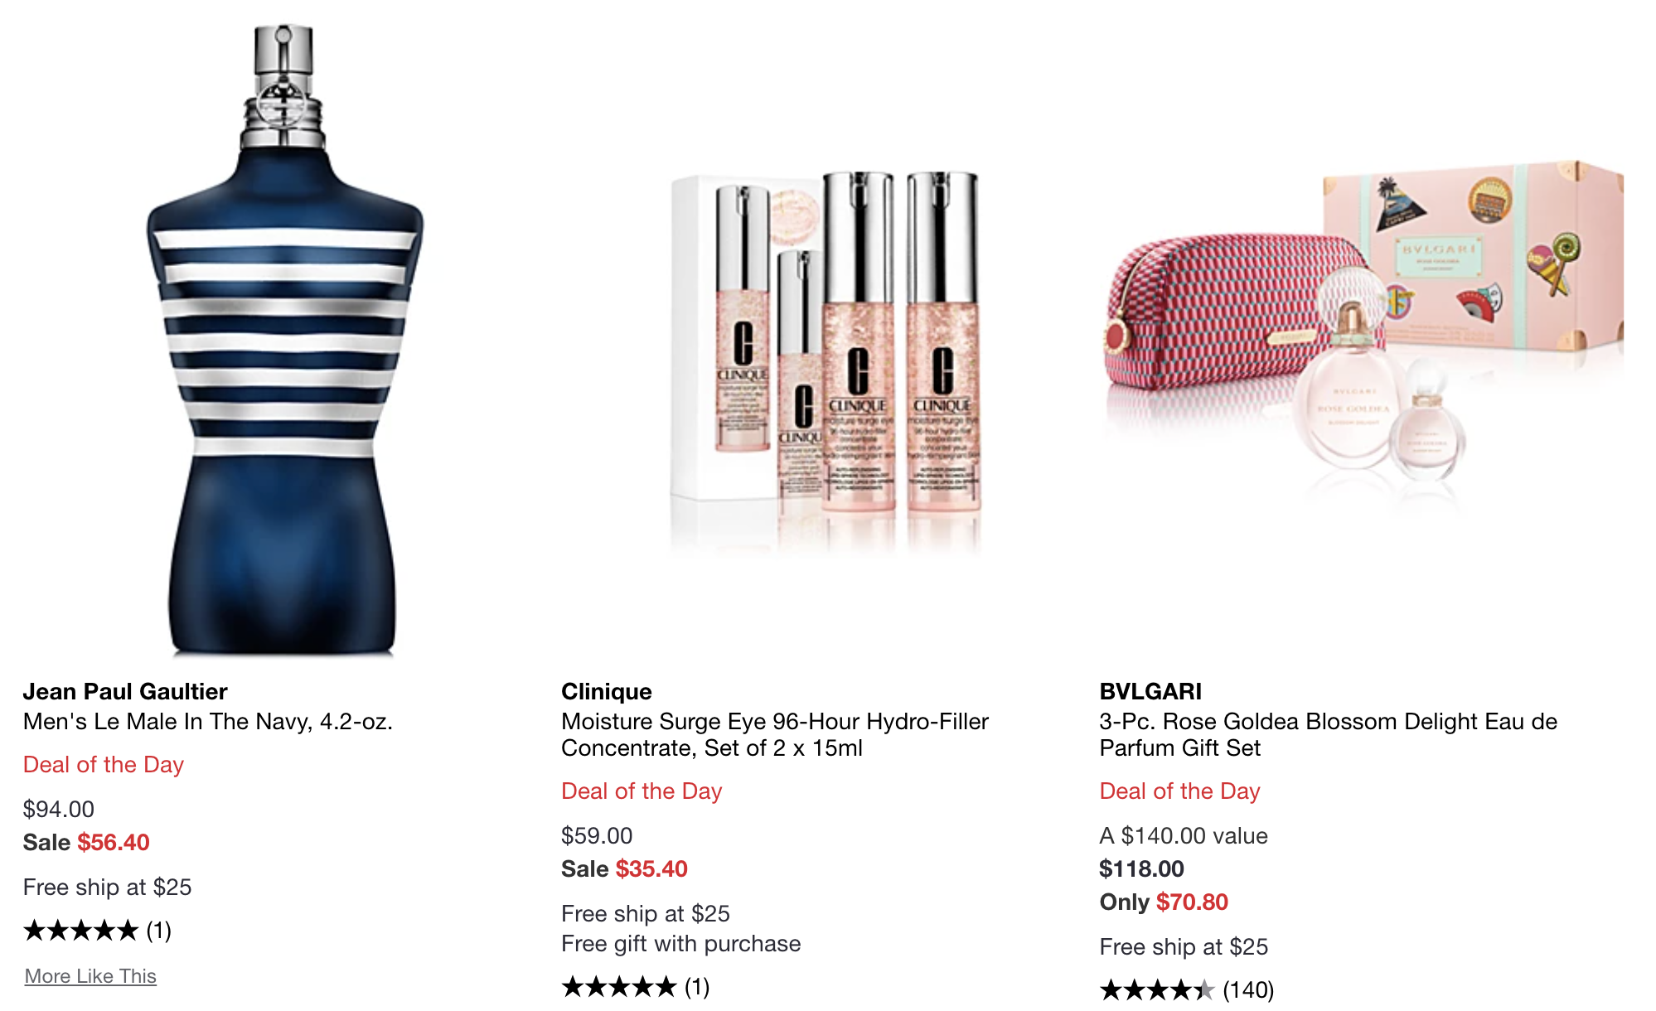
Task: Click the Sale $56.40 price
Action: [x=86, y=842]
